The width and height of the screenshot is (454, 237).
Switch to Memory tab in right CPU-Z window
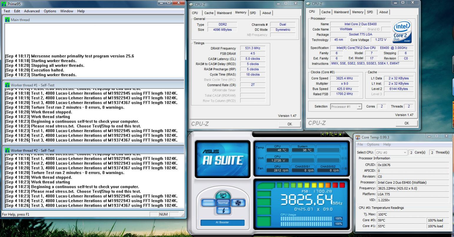pyautogui.click(x=357, y=12)
